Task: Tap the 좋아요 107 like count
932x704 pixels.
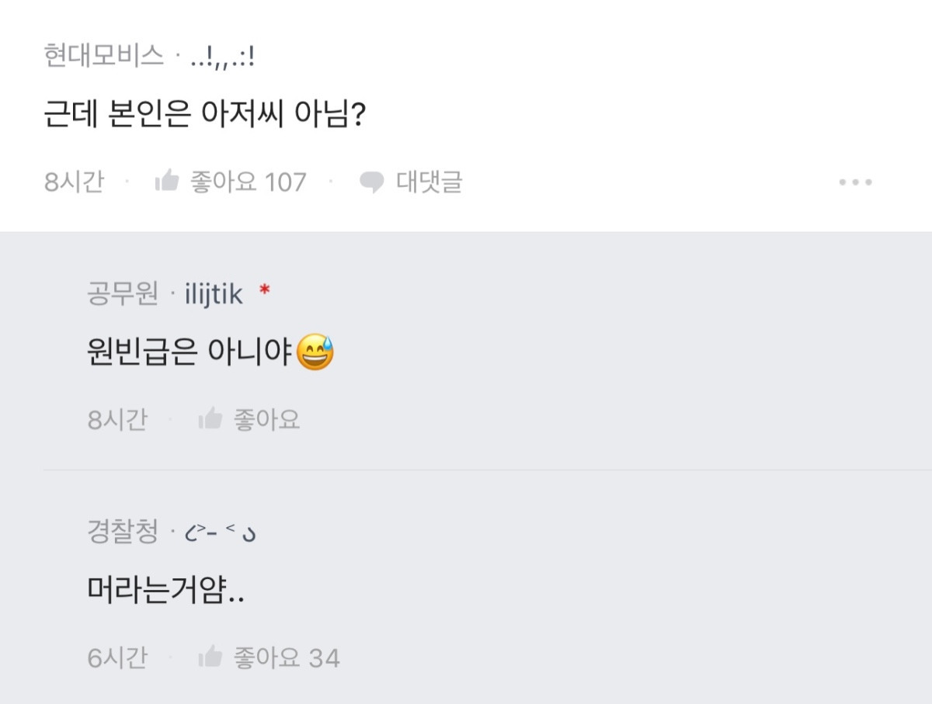Action: click(248, 182)
